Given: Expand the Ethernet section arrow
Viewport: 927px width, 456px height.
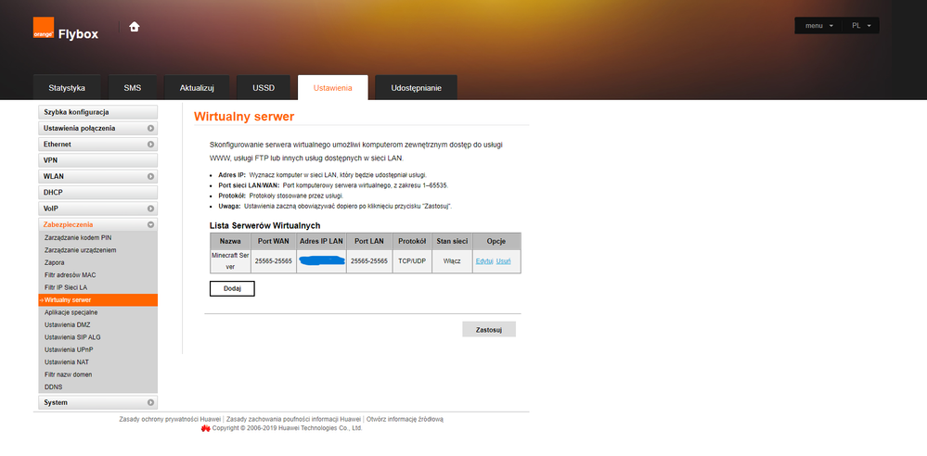Looking at the screenshot, I should [x=150, y=145].
